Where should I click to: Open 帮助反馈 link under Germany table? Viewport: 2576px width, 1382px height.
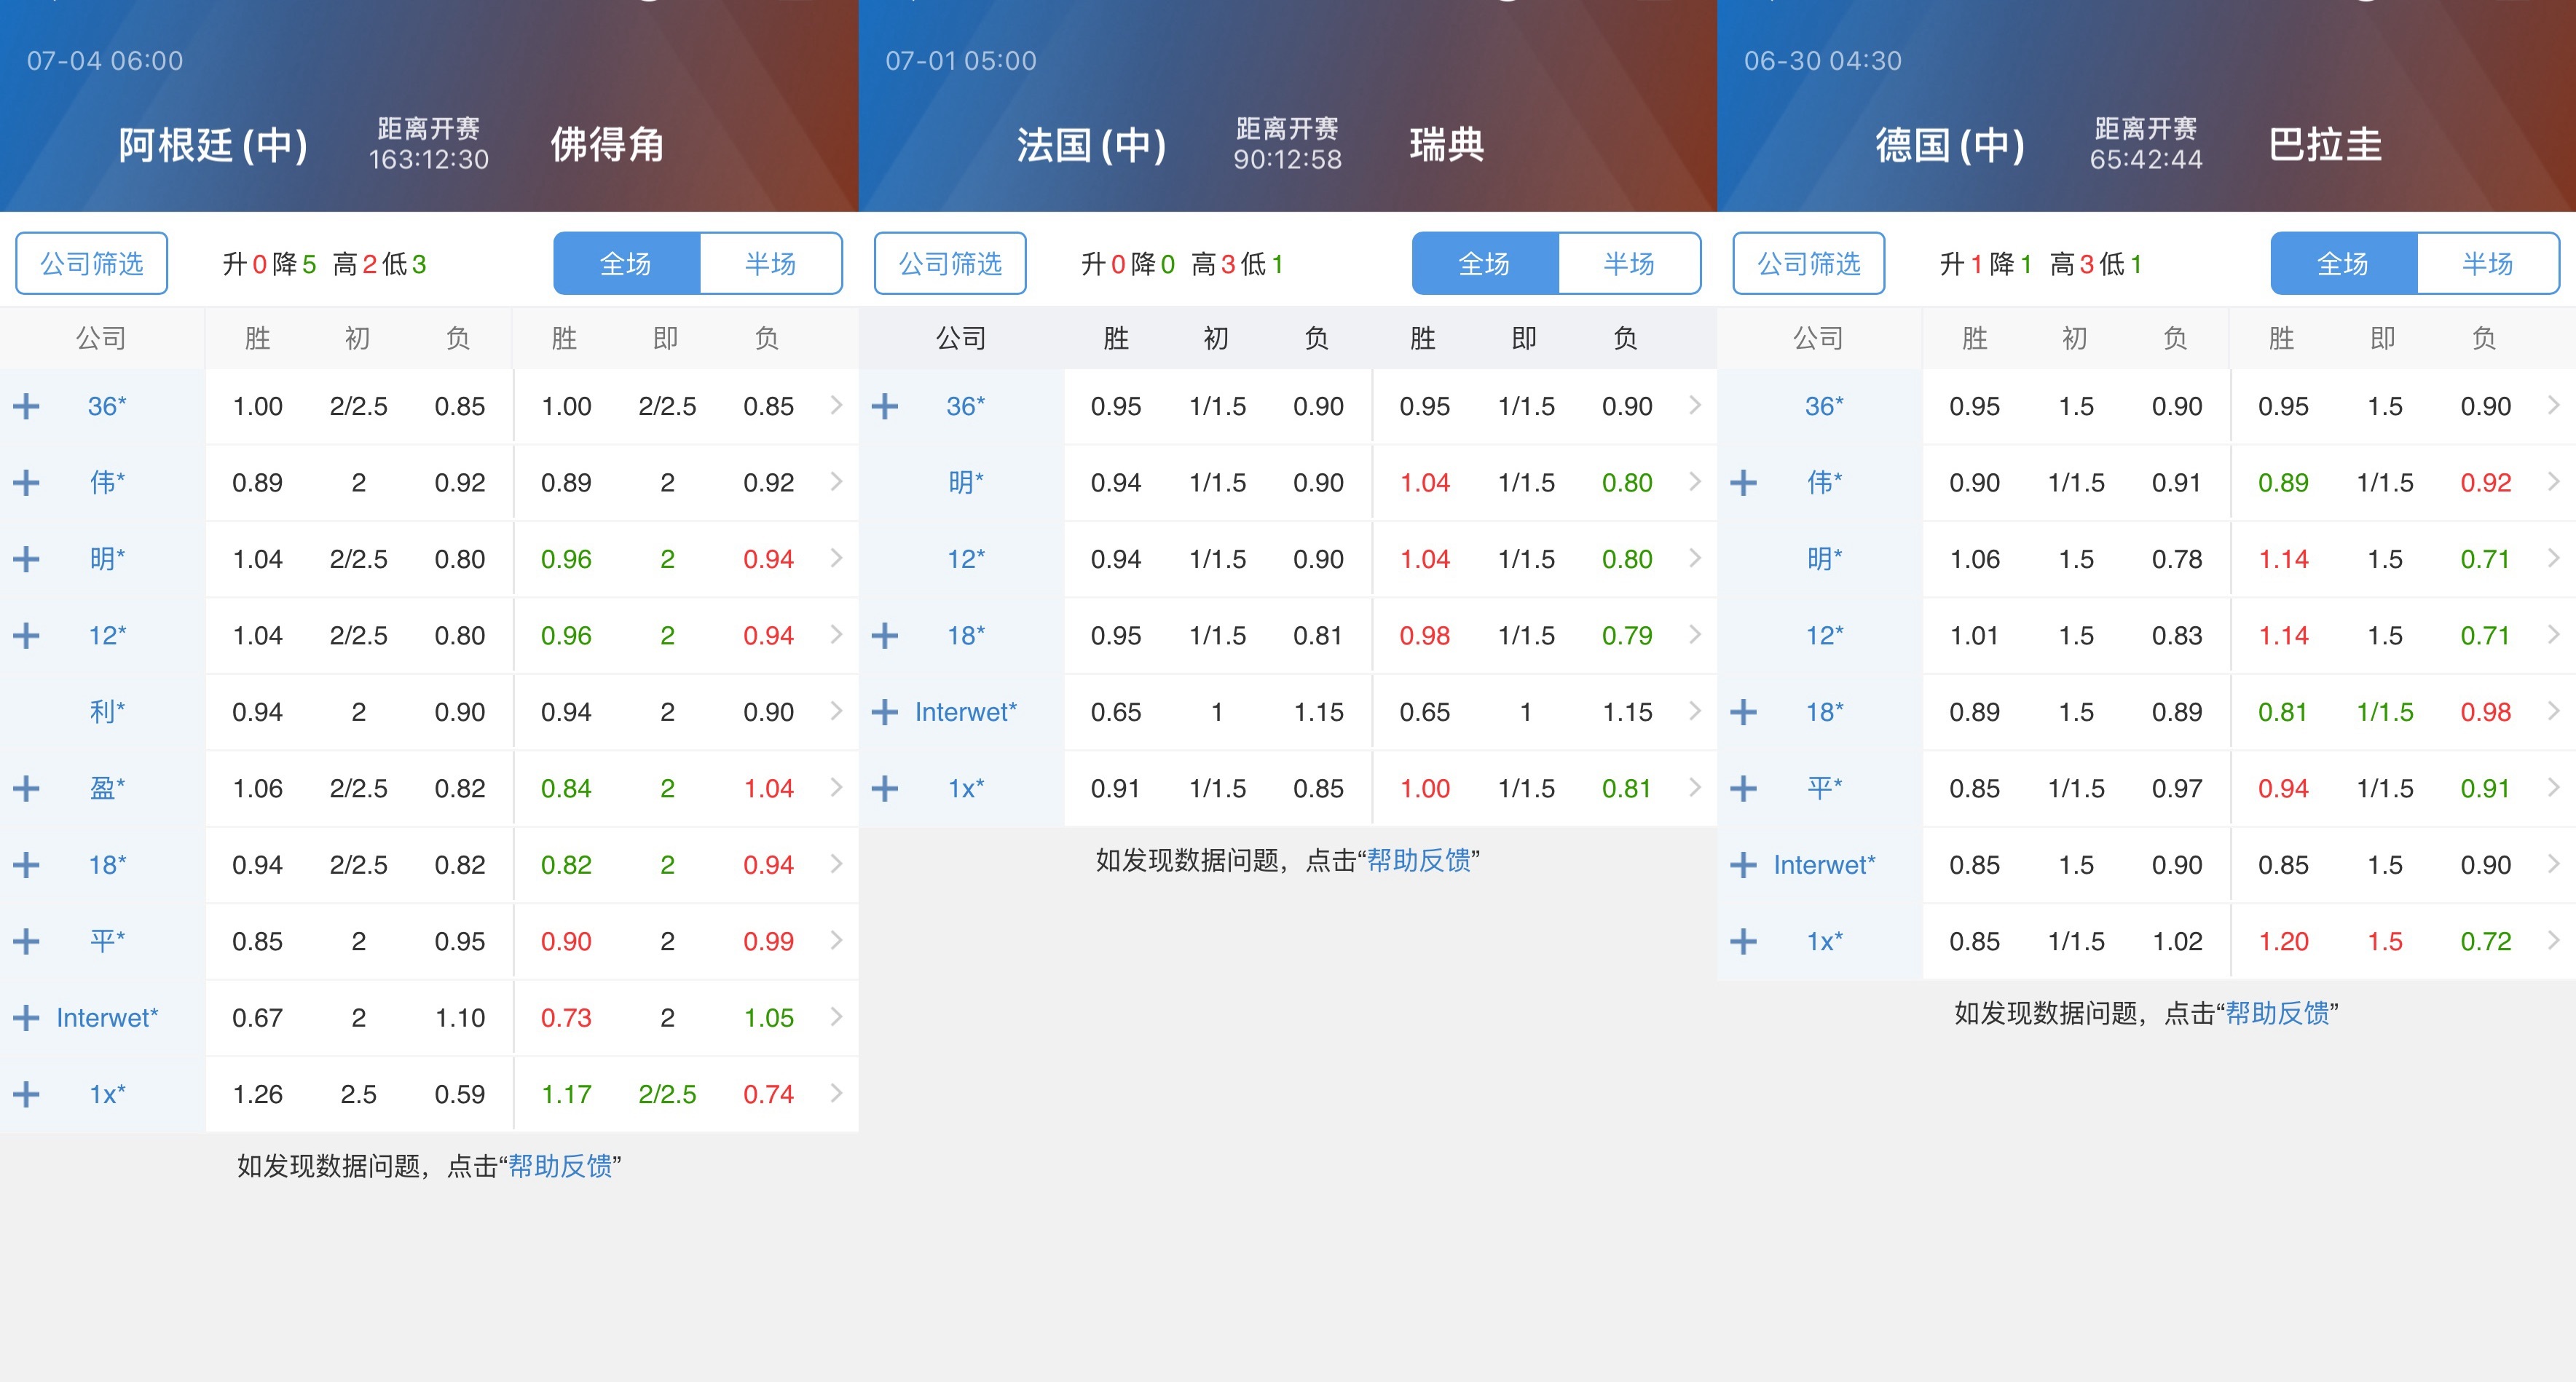[2278, 1013]
